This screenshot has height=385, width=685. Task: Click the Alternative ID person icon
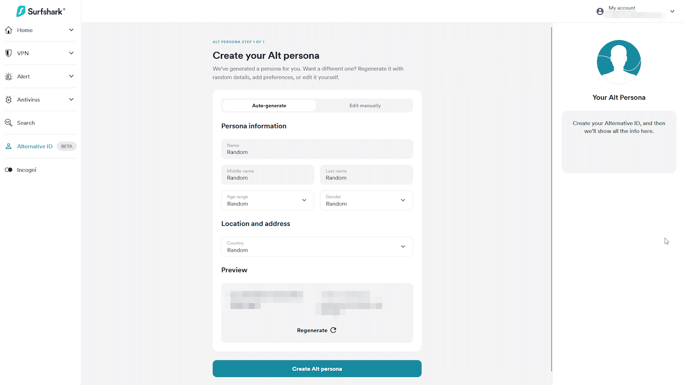(9, 147)
